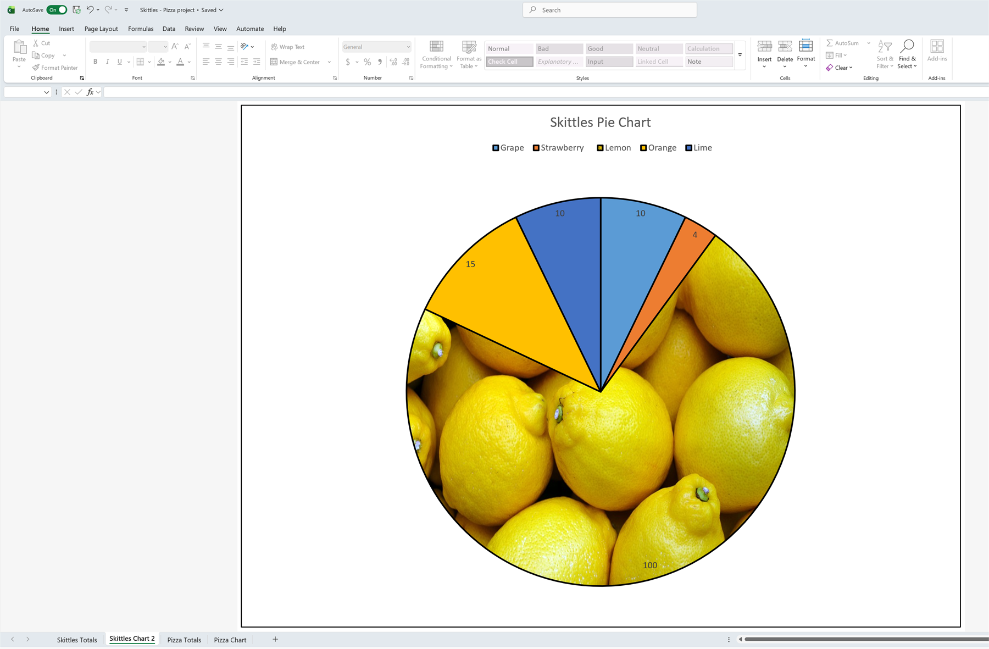Click the Find & Select button
The width and height of the screenshot is (989, 649).
tap(907, 54)
